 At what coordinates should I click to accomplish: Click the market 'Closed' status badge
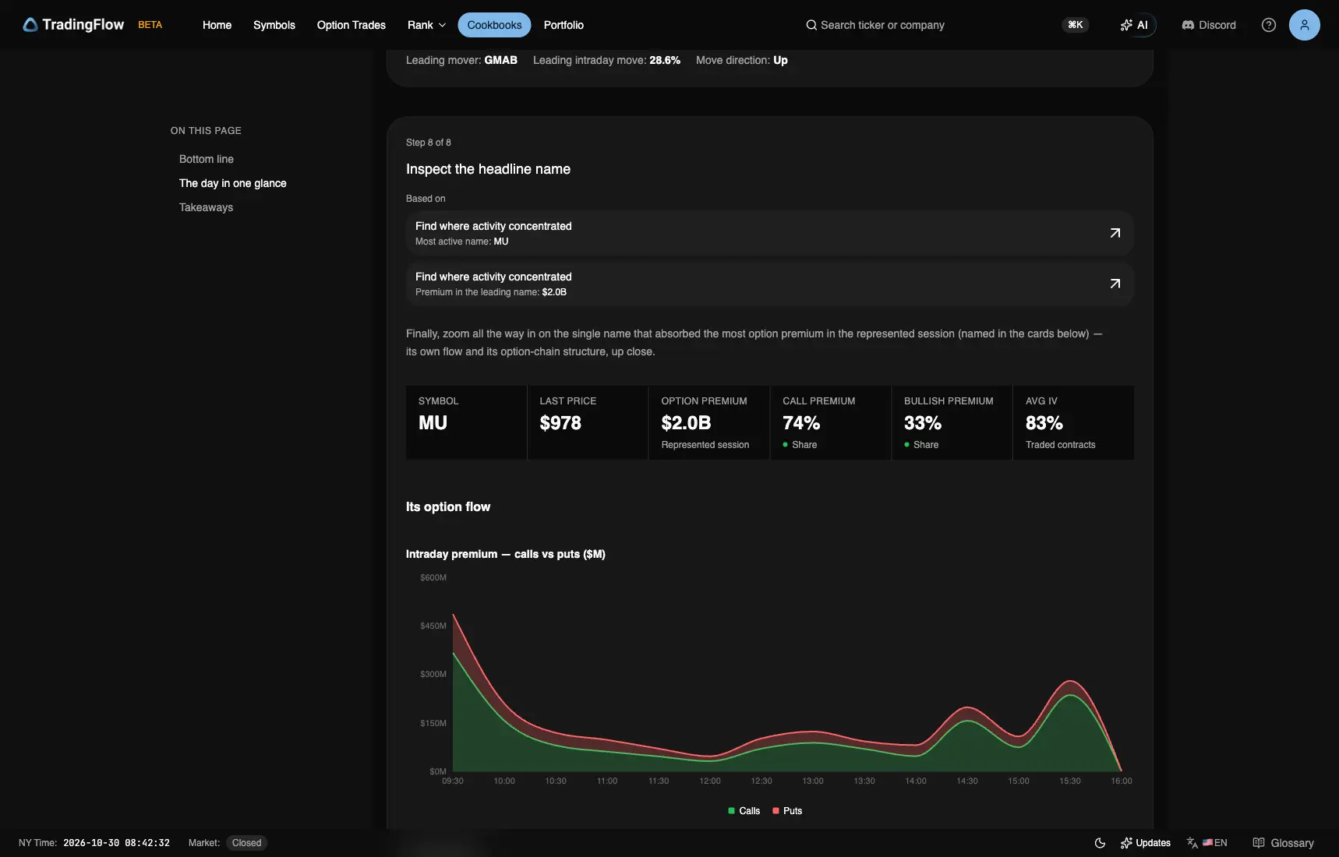246,843
